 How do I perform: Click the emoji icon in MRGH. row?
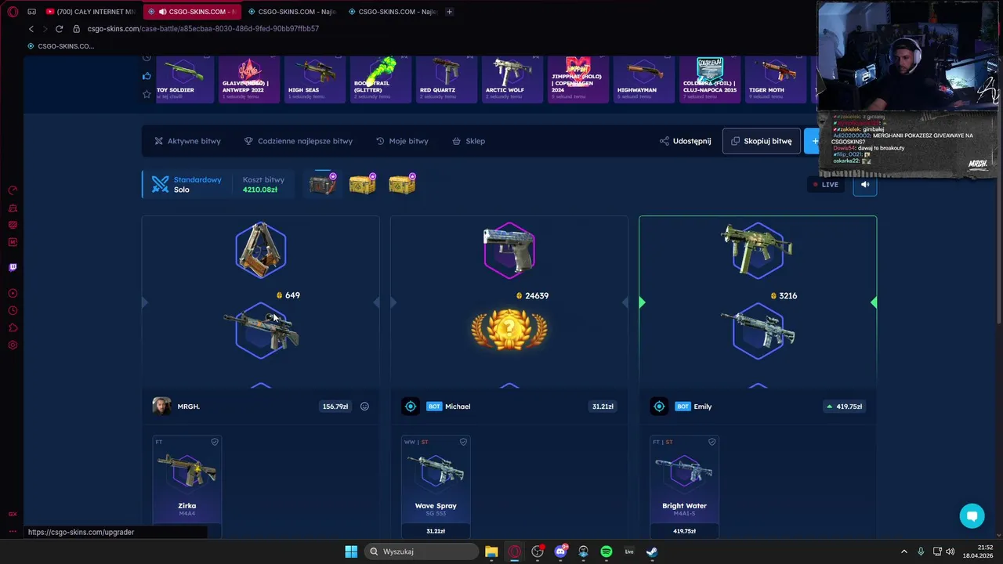(364, 407)
